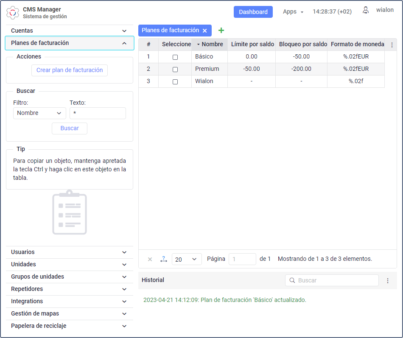Open the rows-per-page dropdown showing 20
403x338 pixels.
tap(187, 259)
